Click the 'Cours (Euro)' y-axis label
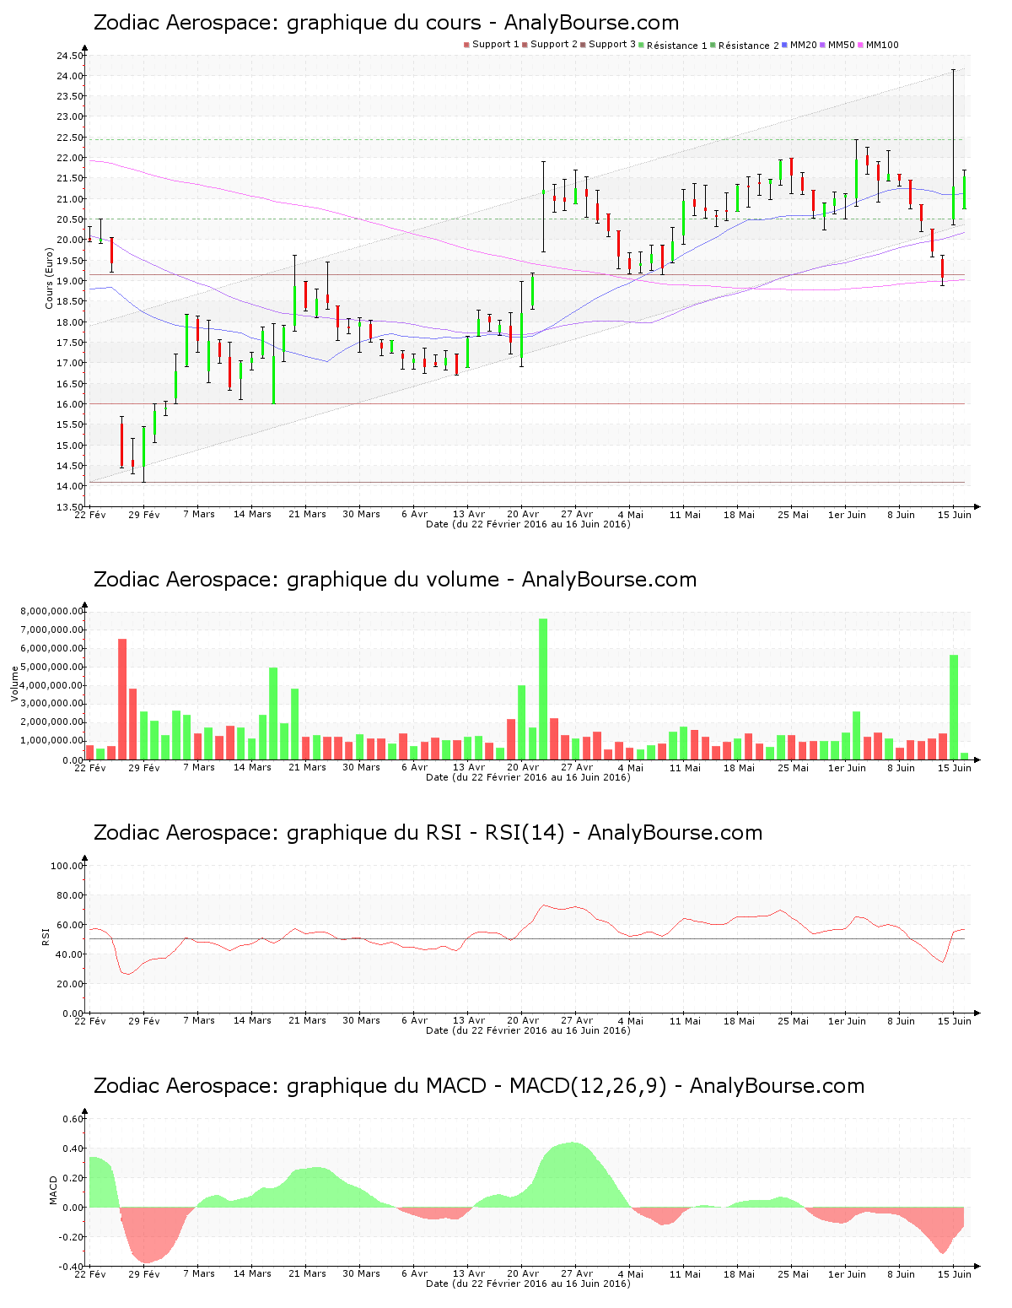 click(x=49, y=280)
